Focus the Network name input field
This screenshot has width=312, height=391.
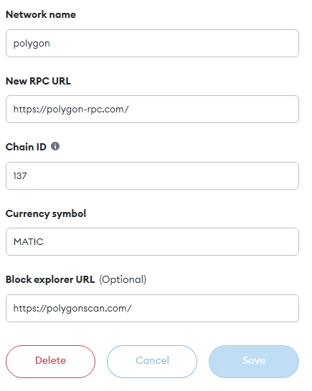click(x=152, y=44)
